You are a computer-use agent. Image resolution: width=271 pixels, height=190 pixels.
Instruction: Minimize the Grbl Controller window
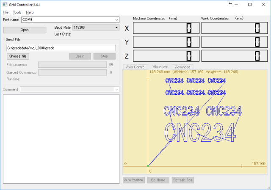[x=236, y=5]
